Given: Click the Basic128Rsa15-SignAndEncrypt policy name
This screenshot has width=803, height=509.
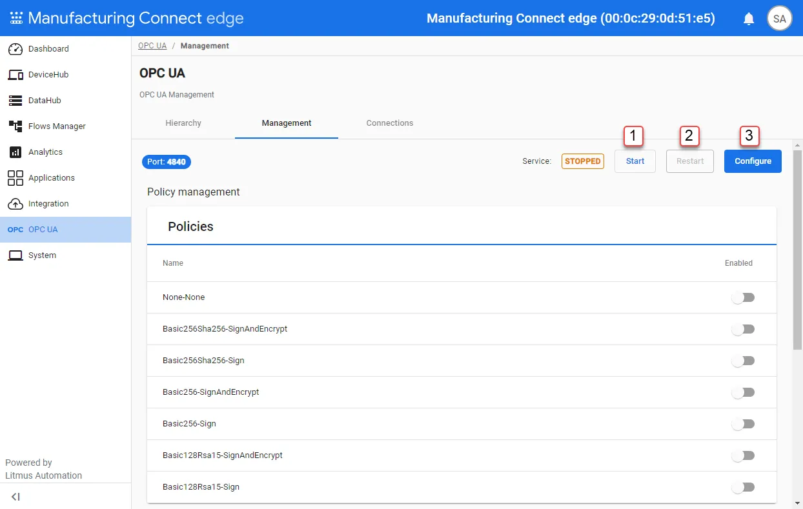Looking at the screenshot, I should coord(223,455).
